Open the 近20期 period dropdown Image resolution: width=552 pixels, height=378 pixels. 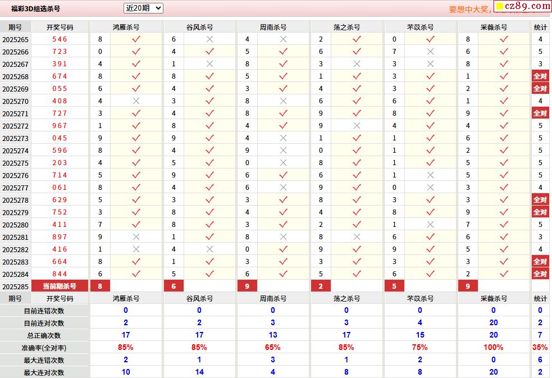point(143,8)
